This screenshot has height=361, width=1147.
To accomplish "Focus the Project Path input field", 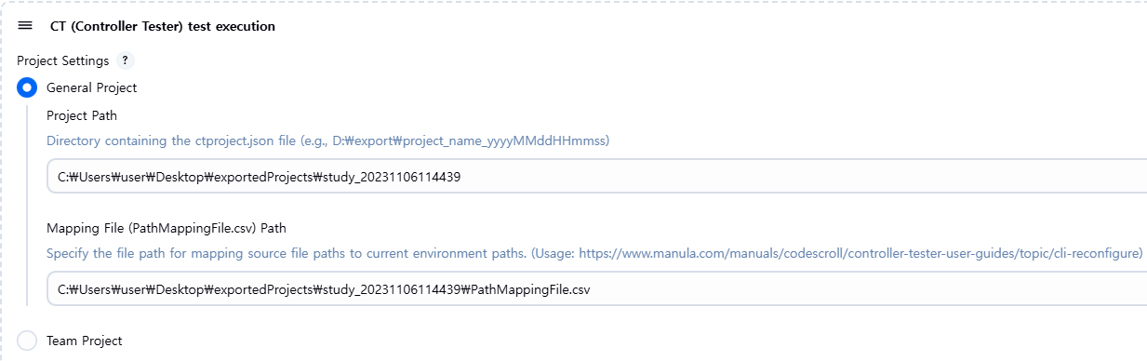I will [596, 177].
